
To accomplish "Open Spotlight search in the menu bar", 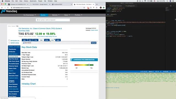I will (x=167, y=1).
